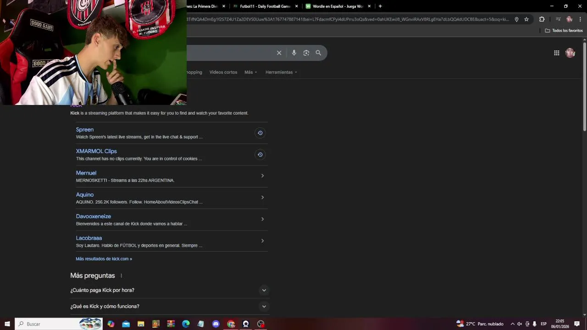The width and height of the screenshot is (587, 330).
Task: Open location permission icon in address bar
Action: (516, 19)
